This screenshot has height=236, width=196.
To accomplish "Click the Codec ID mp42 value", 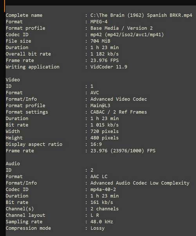I will [x=127, y=35].
